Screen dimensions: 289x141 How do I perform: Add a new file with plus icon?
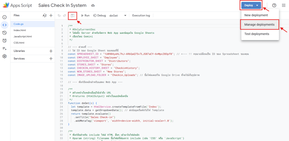coord(51,15)
